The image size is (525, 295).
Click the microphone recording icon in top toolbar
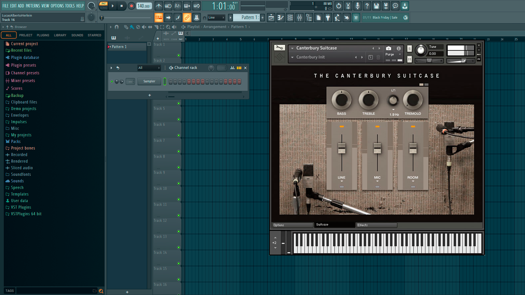(x=357, y=6)
